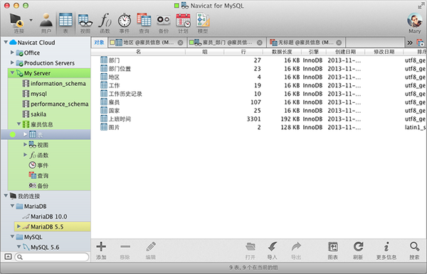Expand the MariaDB 5.5 connection
This screenshot has height=274, width=427.
click(x=19, y=226)
